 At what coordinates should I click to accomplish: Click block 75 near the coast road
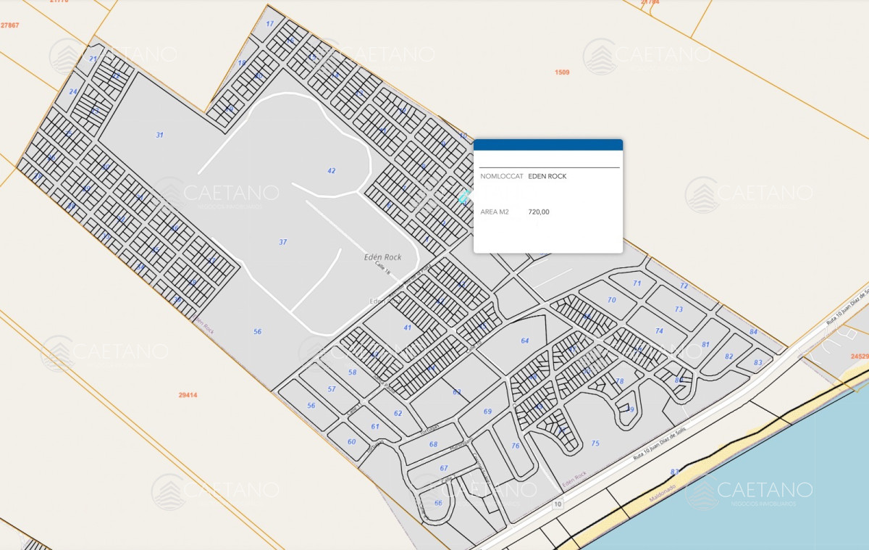coord(595,443)
